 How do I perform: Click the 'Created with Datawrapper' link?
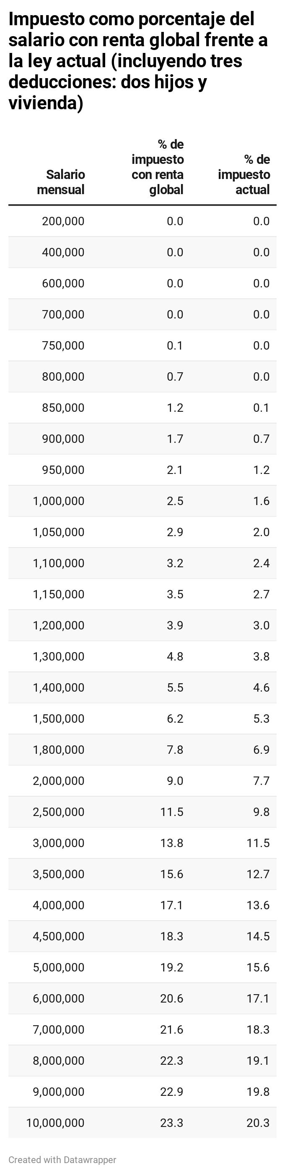[x=62, y=1159]
